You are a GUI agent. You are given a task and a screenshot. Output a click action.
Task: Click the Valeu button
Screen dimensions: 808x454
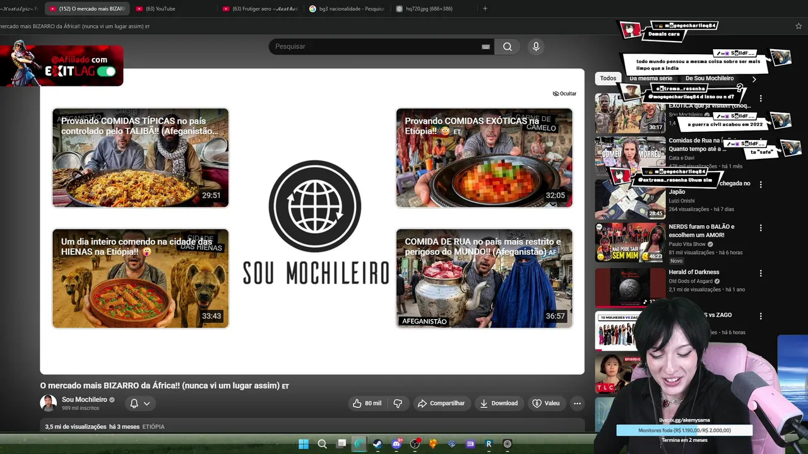pos(546,404)
